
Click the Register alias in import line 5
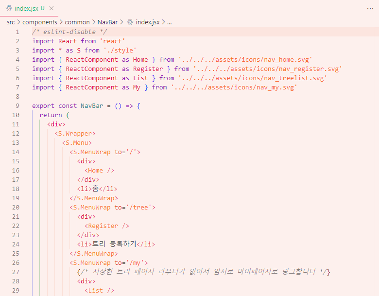pos(148,69)
